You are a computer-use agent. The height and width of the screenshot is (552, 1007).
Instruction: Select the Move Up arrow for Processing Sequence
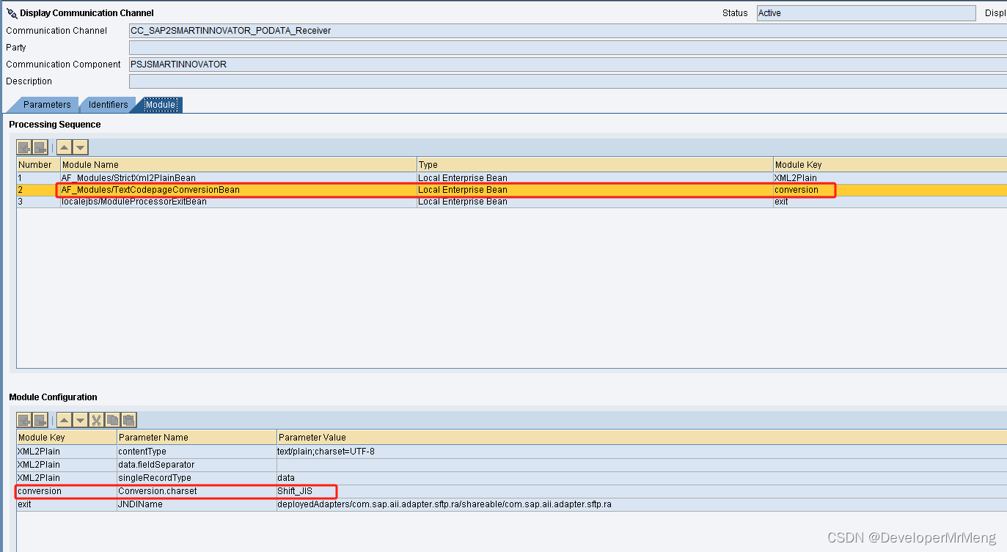[x=65, y=147]
